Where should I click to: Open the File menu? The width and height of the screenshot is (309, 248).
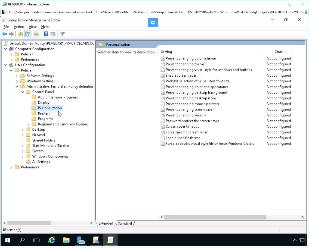click(6, 27)
